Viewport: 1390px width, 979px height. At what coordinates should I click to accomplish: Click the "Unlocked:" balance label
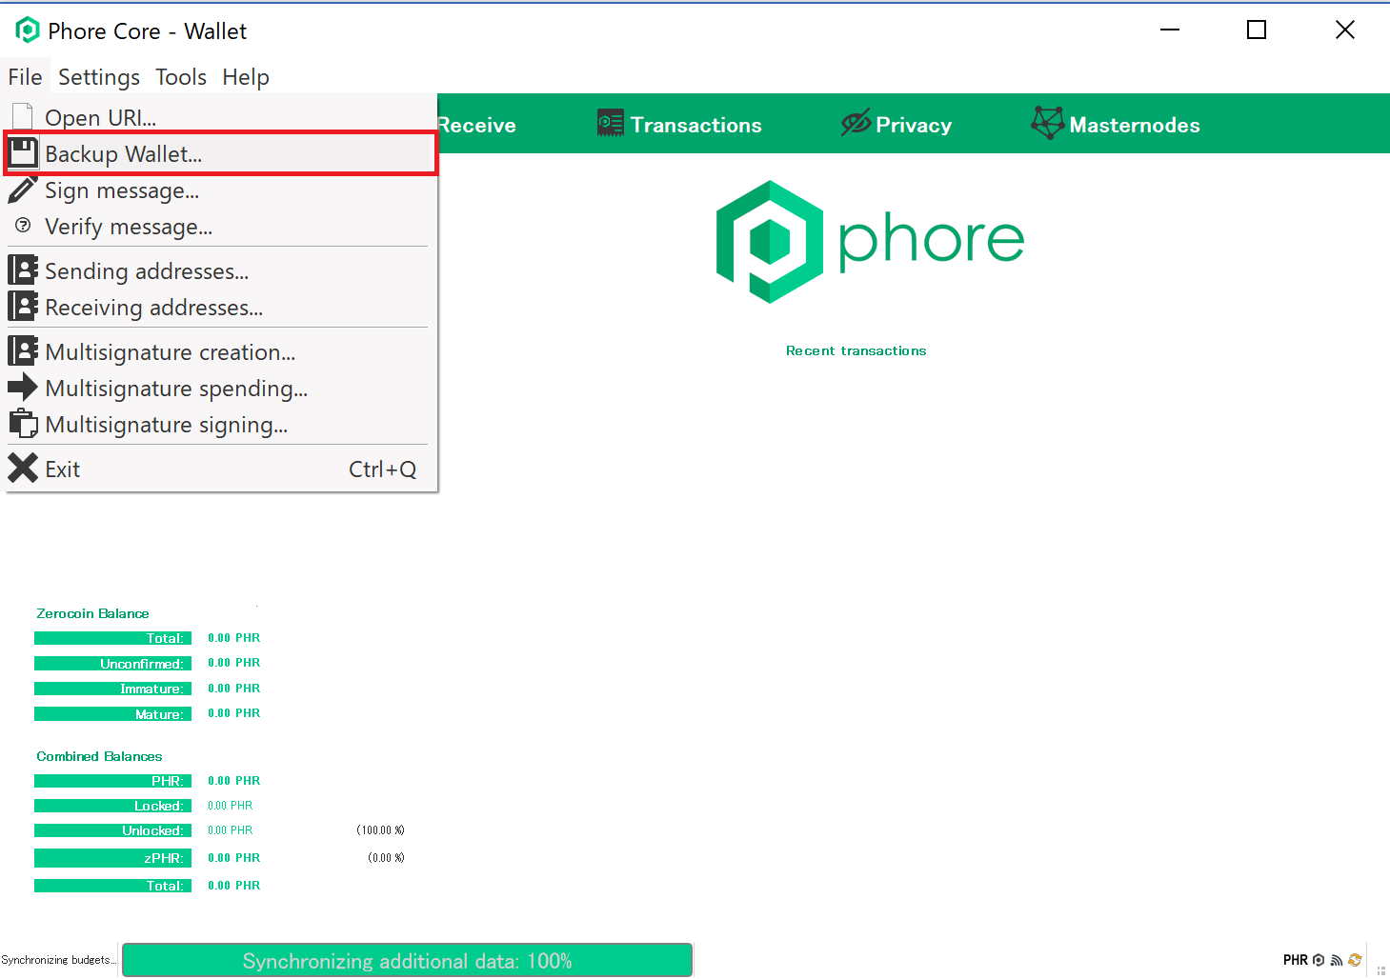[112, 830]
